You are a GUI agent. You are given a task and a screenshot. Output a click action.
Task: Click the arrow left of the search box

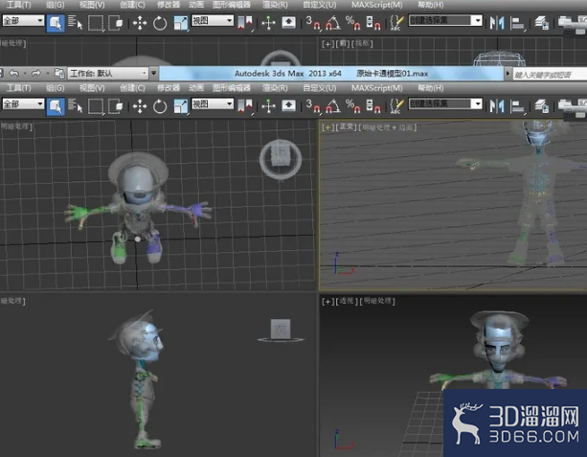[508, 74]
